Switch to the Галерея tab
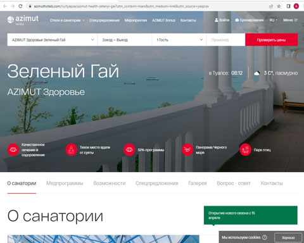Image resolution: width=304 pixels, height=243 pixels. [198, 184]
